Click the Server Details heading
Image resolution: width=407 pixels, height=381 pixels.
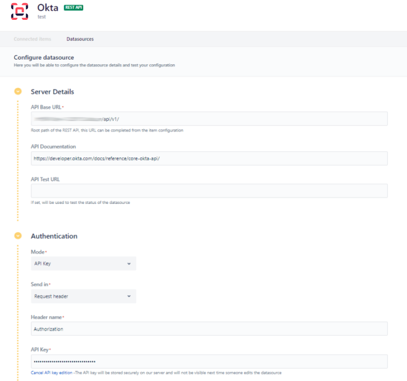click(x=52, y=92)
